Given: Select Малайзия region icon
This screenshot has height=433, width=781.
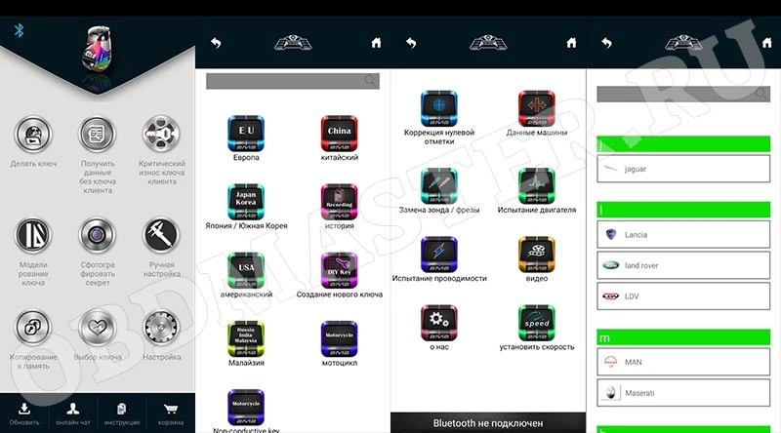Looking at the screenshot, I should point(246,339).
